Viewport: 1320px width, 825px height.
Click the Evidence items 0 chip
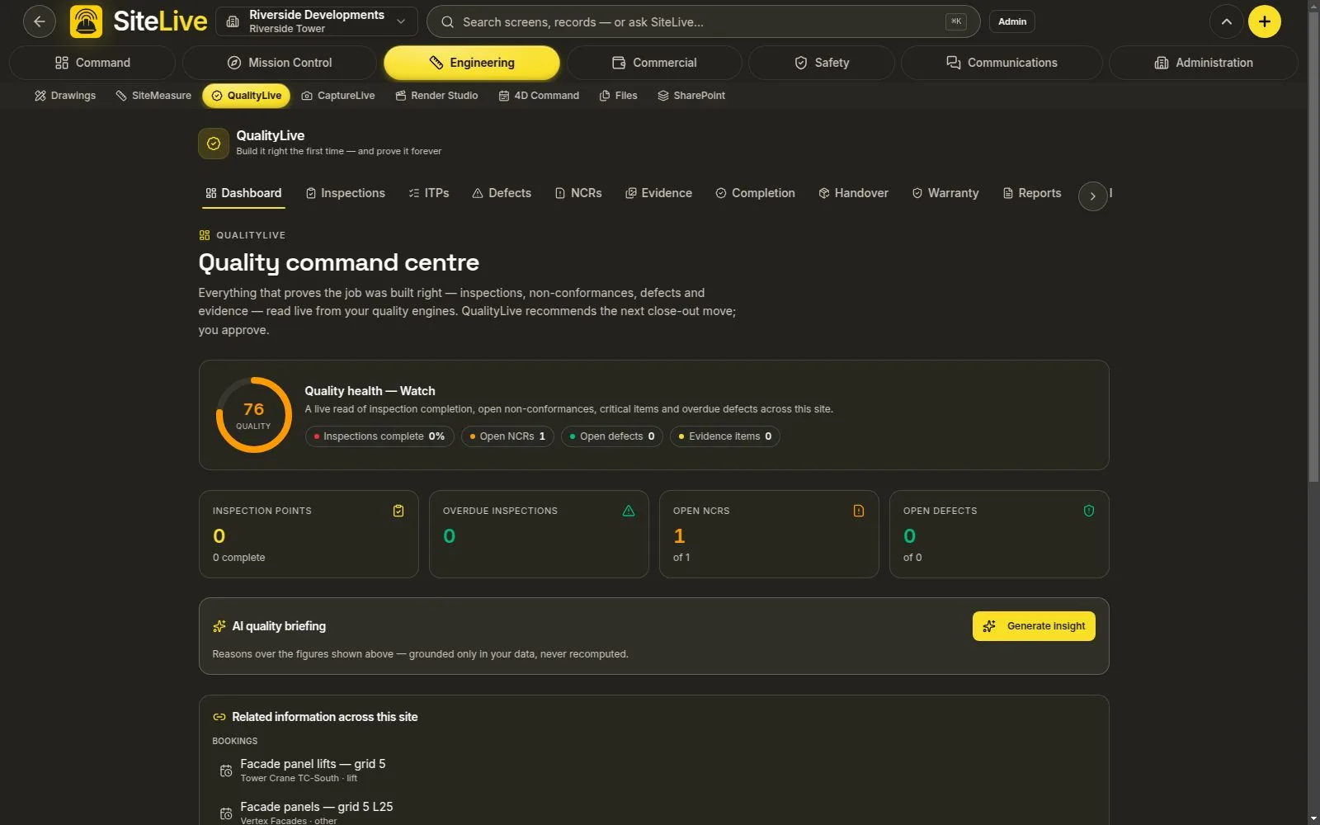click(x=725, y=436)
